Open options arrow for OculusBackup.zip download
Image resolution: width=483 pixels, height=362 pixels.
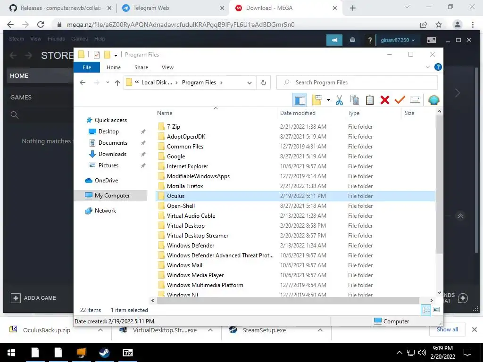100,330
